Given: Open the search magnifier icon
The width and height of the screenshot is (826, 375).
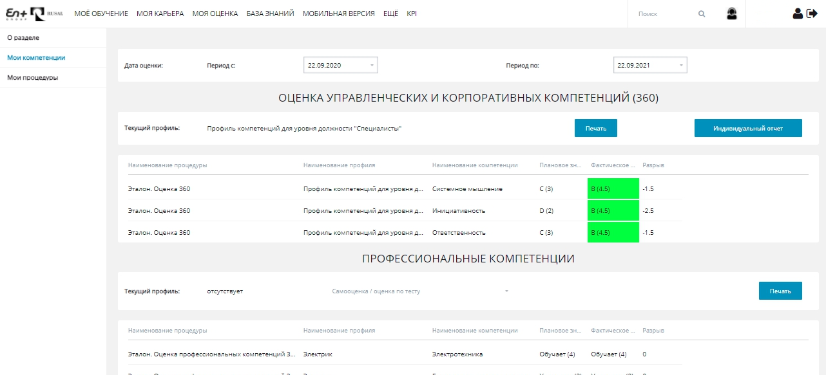Looking at the screenshot, I should point(701,13).
